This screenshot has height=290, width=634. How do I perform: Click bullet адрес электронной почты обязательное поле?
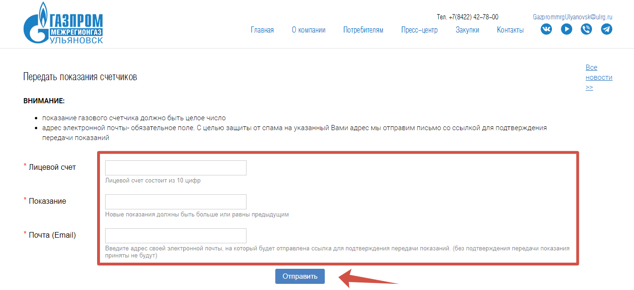[295, 133]
